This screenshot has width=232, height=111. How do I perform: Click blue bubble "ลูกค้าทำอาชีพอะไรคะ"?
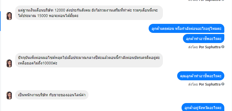204,39
